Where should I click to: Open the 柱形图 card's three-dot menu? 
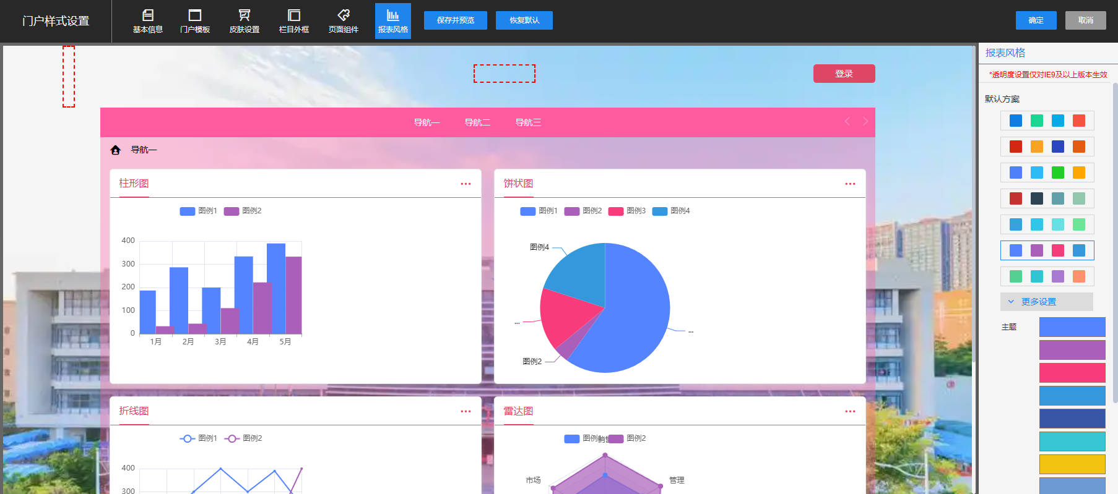click(466, 184)
